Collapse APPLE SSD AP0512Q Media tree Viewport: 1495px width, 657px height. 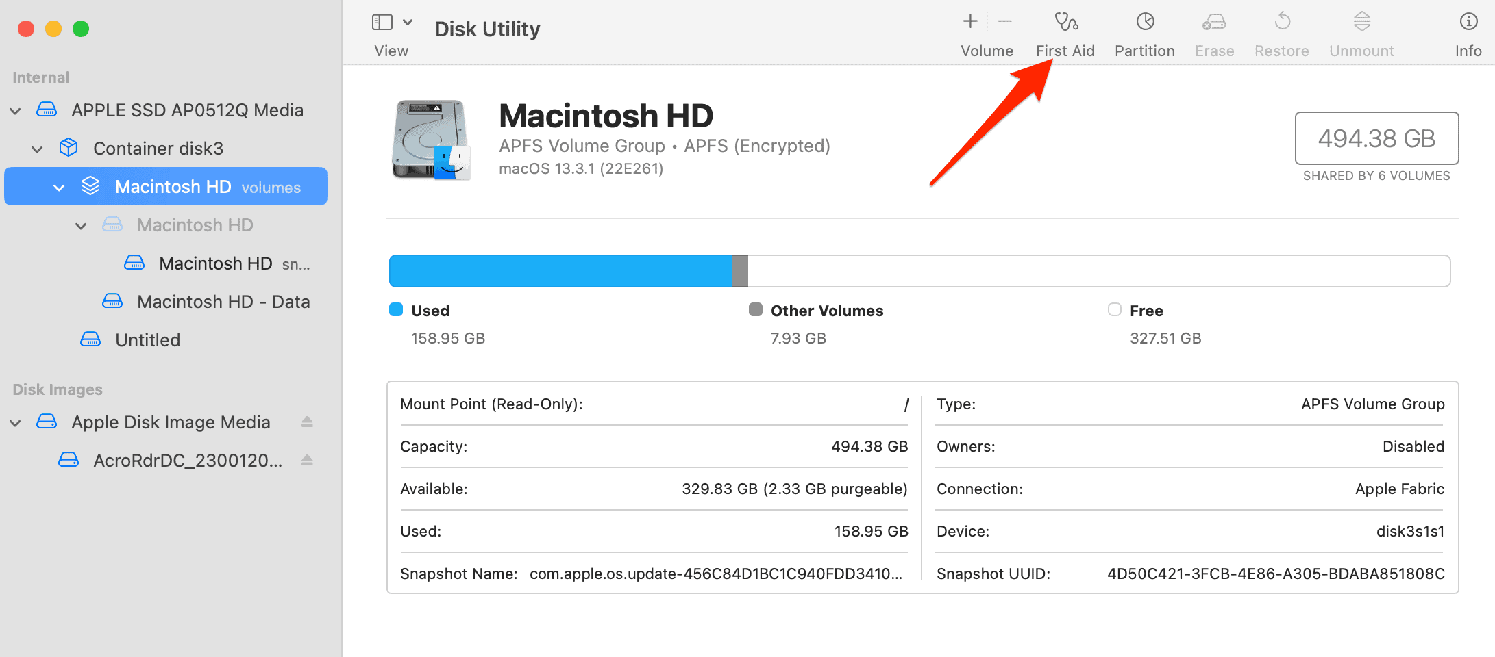click(16, 111)
